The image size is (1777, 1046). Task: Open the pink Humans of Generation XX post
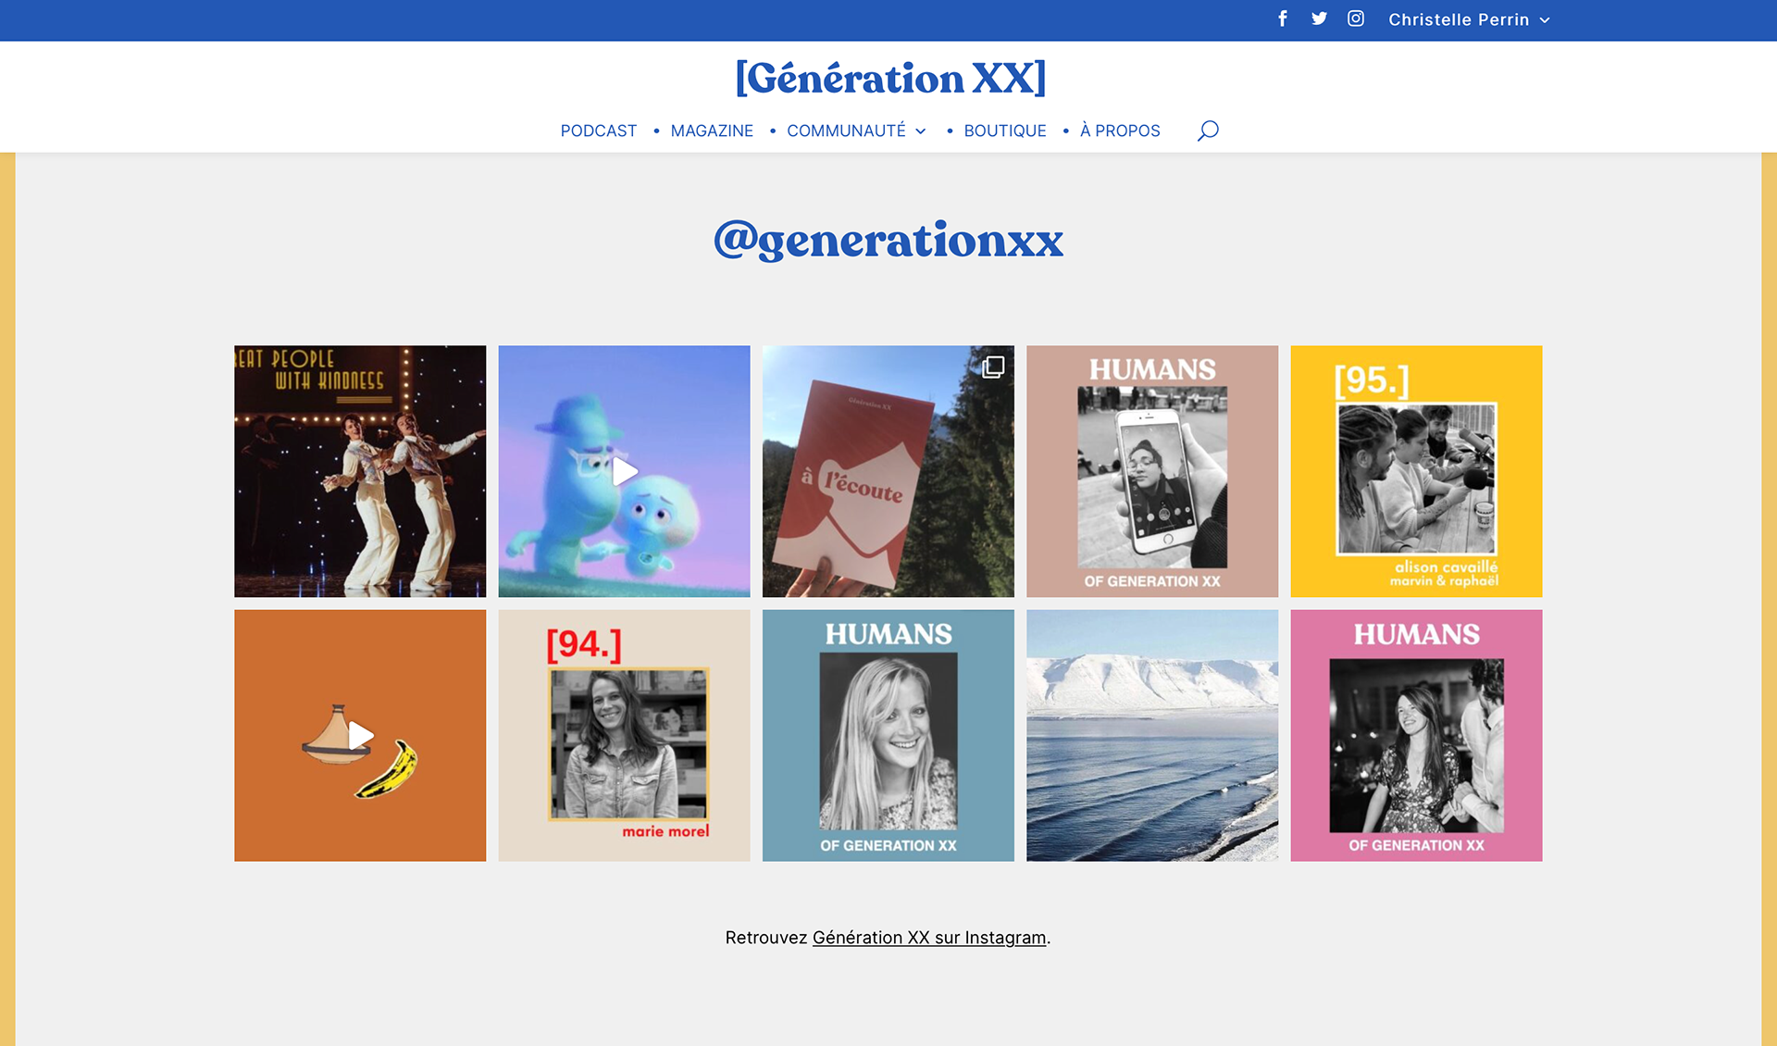(x=1416, y=735)
